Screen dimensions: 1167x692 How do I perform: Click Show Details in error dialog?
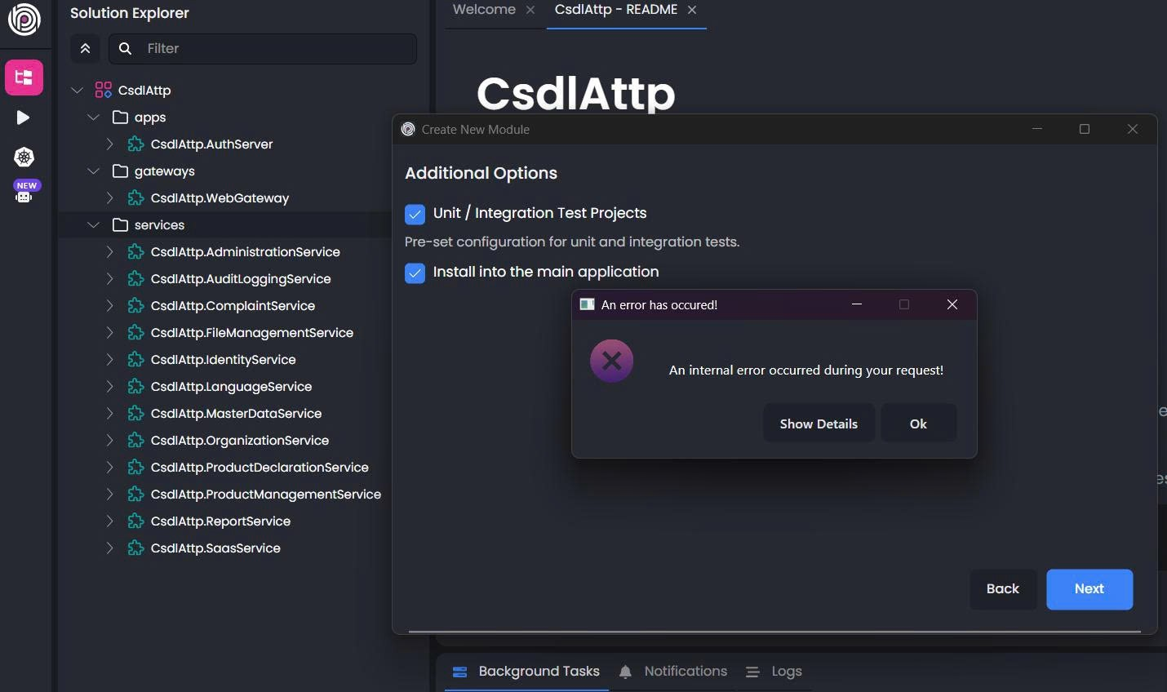click(819, 424)
